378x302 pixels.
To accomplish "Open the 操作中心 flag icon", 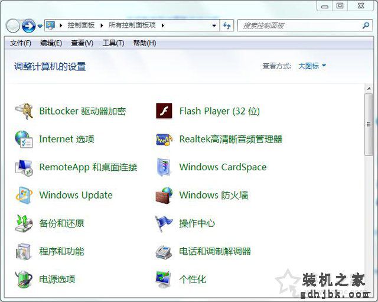I will (x=164, y=223).
